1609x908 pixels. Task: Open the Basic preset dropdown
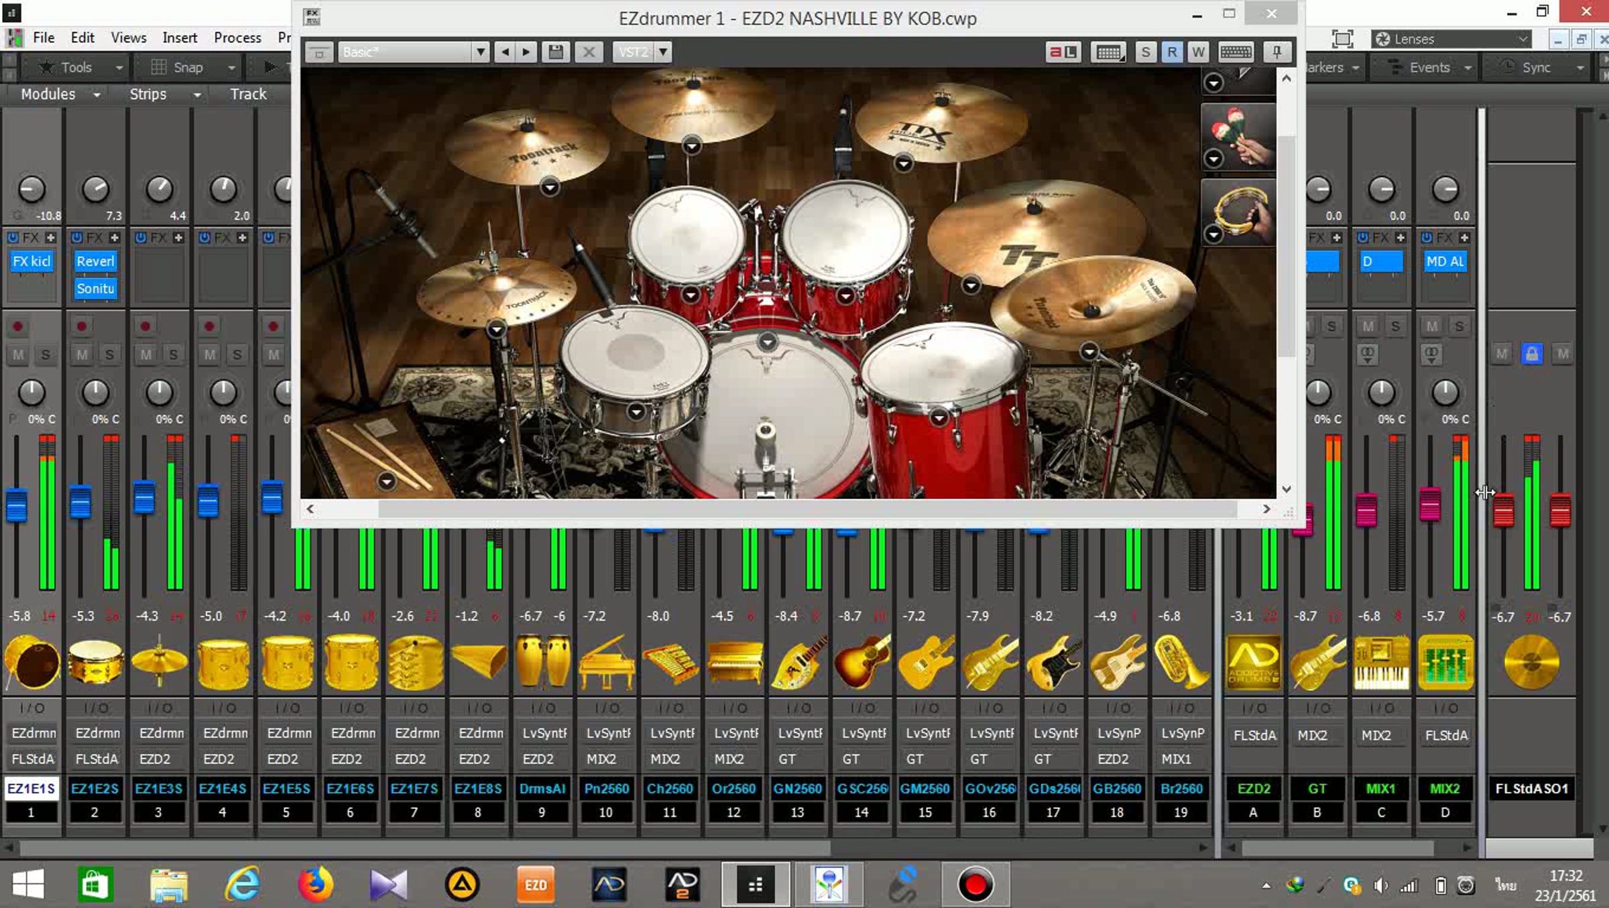pos(480,52)
